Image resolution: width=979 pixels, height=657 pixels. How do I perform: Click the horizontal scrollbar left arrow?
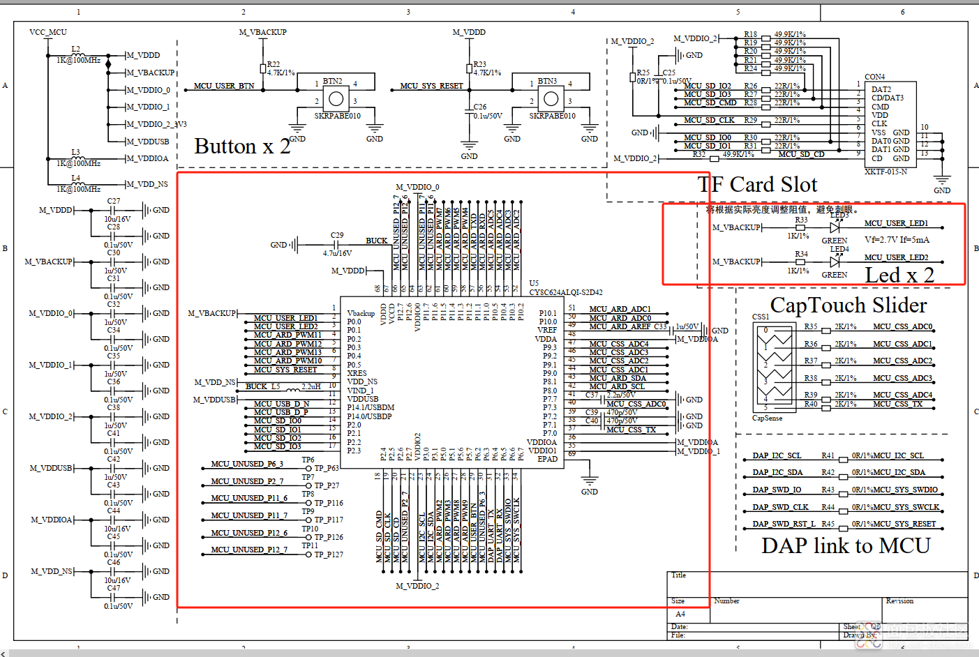click(x=3, y=654)
